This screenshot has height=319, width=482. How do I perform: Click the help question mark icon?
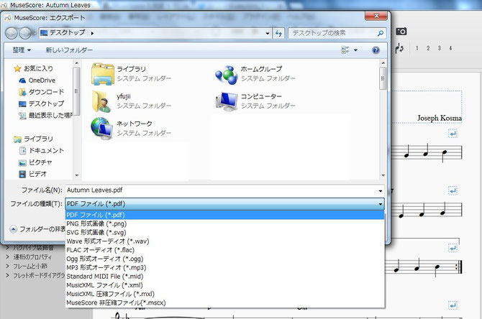(x=376, y=50)
